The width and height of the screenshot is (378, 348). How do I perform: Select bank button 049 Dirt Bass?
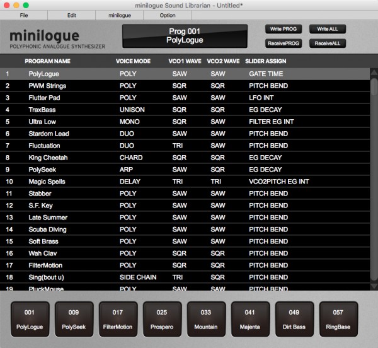pos(294,319)
